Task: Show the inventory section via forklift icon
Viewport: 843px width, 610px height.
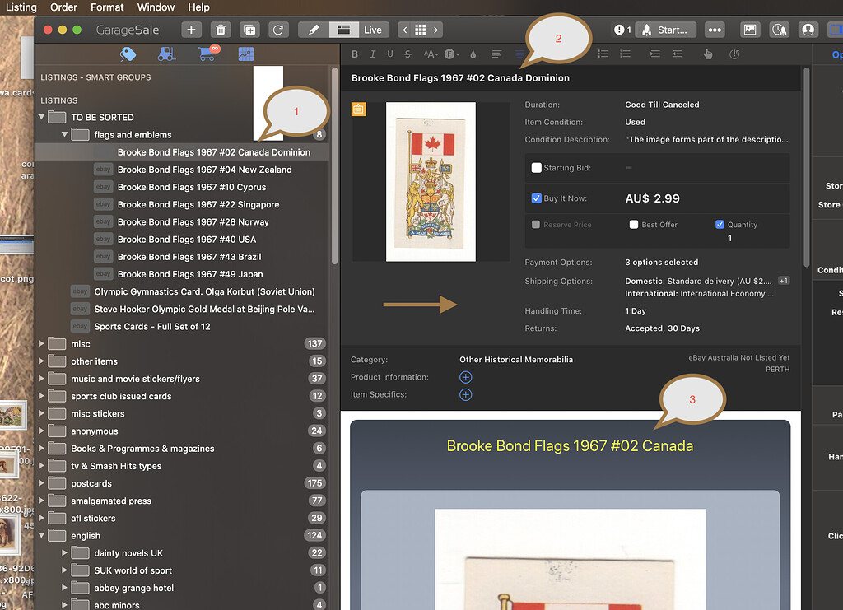Action: pyautogui.click(x=166, y=54)
